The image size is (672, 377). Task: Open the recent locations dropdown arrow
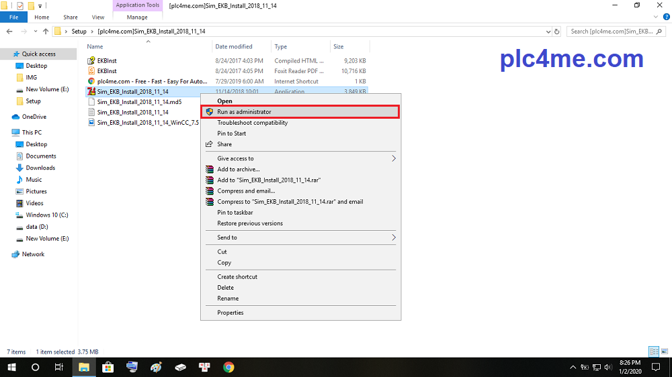coord(36,31)
